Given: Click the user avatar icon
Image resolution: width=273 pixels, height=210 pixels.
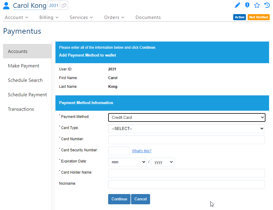Looking at the screenshot, I should 6,5.
